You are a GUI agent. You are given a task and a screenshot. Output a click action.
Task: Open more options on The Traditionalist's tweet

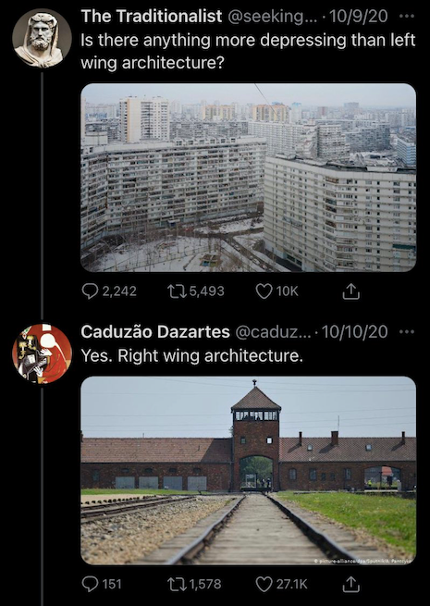407,17
